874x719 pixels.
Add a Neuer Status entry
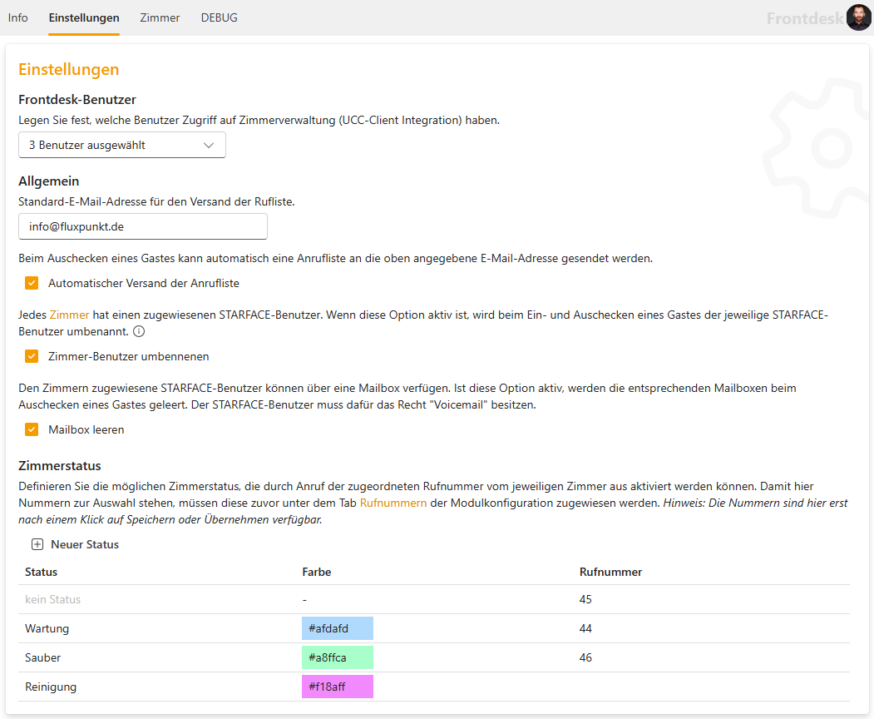(75, 544)
